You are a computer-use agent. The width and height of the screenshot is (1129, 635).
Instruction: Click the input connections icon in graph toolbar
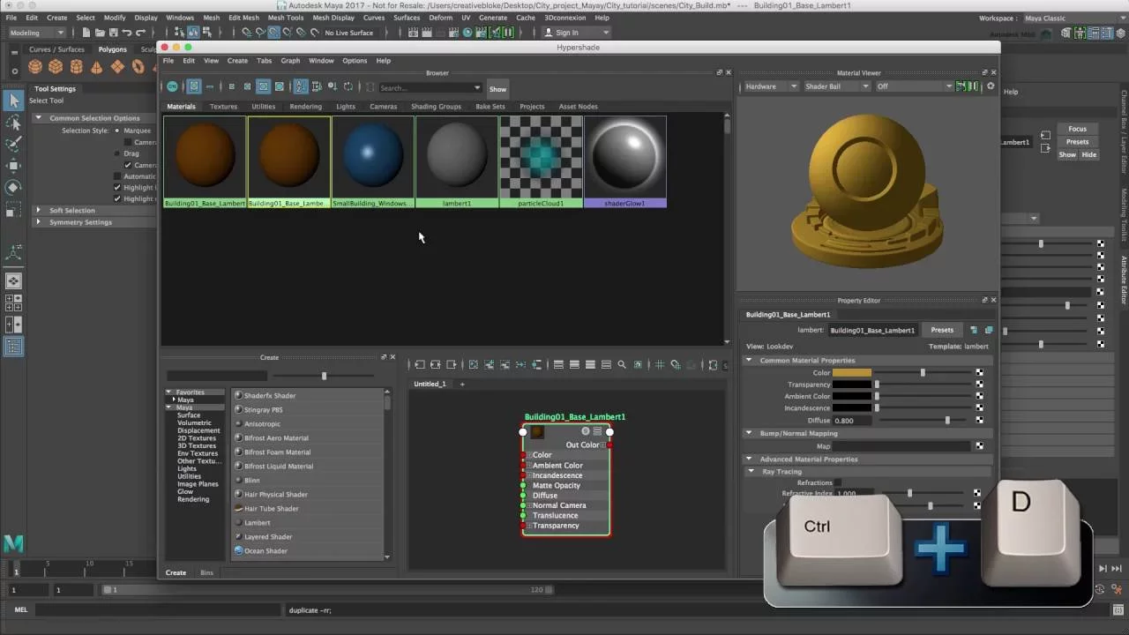[x=419, y=364]
